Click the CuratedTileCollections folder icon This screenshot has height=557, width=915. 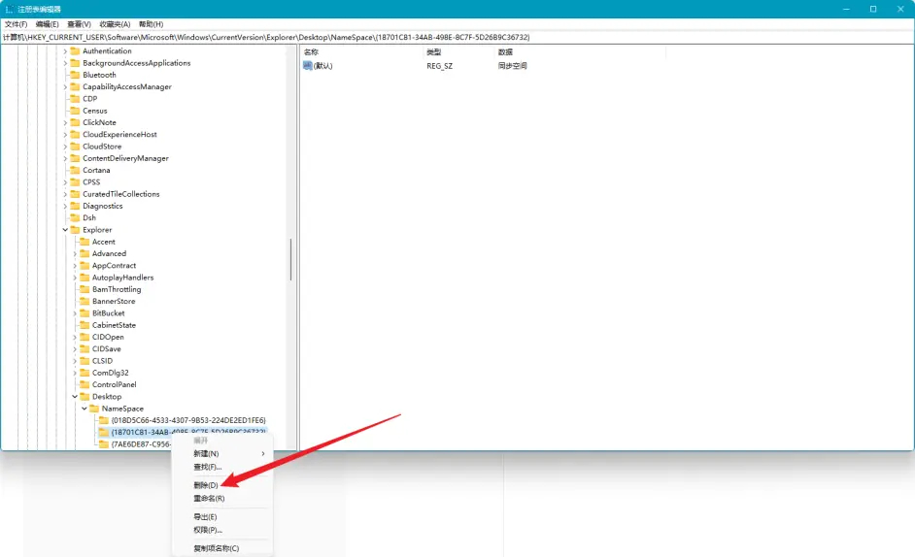click(75, 194)
